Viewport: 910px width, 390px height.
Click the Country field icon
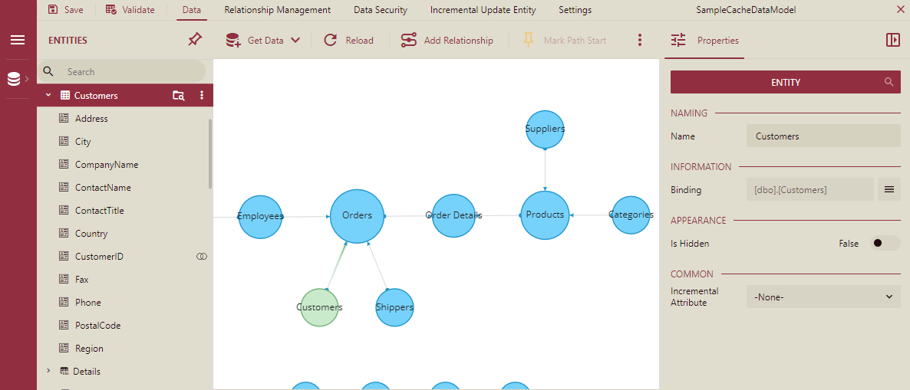pyautogui.click(x=64, y=234)
